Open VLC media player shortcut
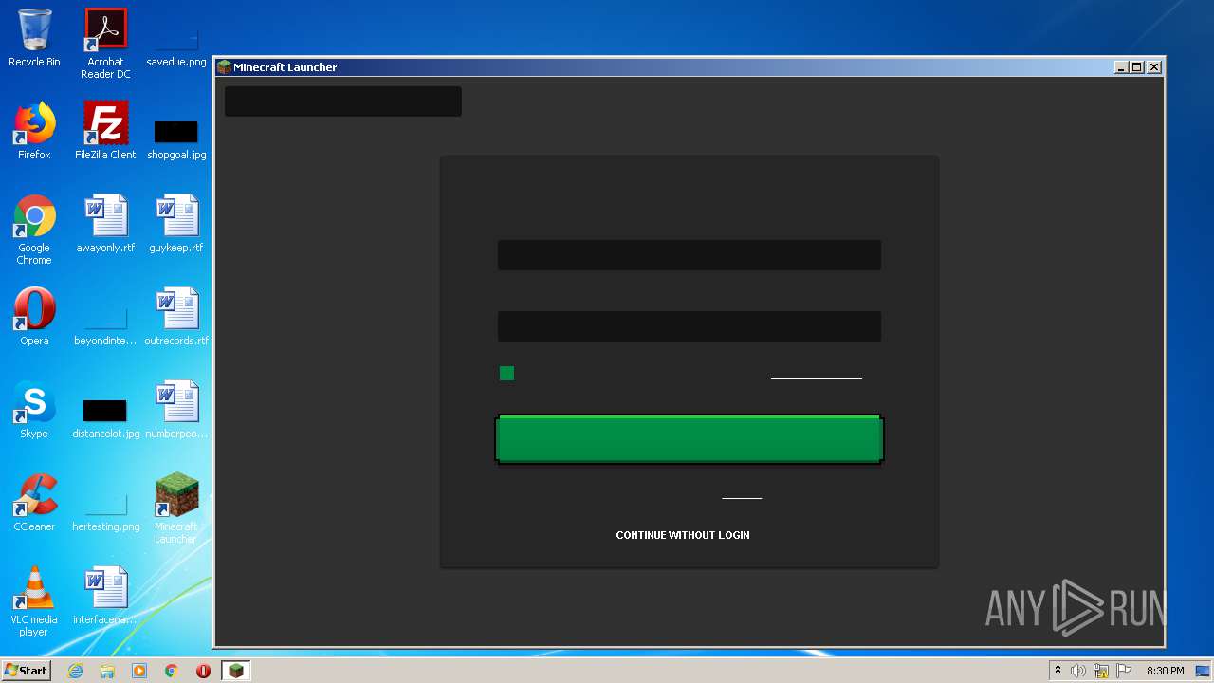 pyautogui.click(x=34, y=600)
